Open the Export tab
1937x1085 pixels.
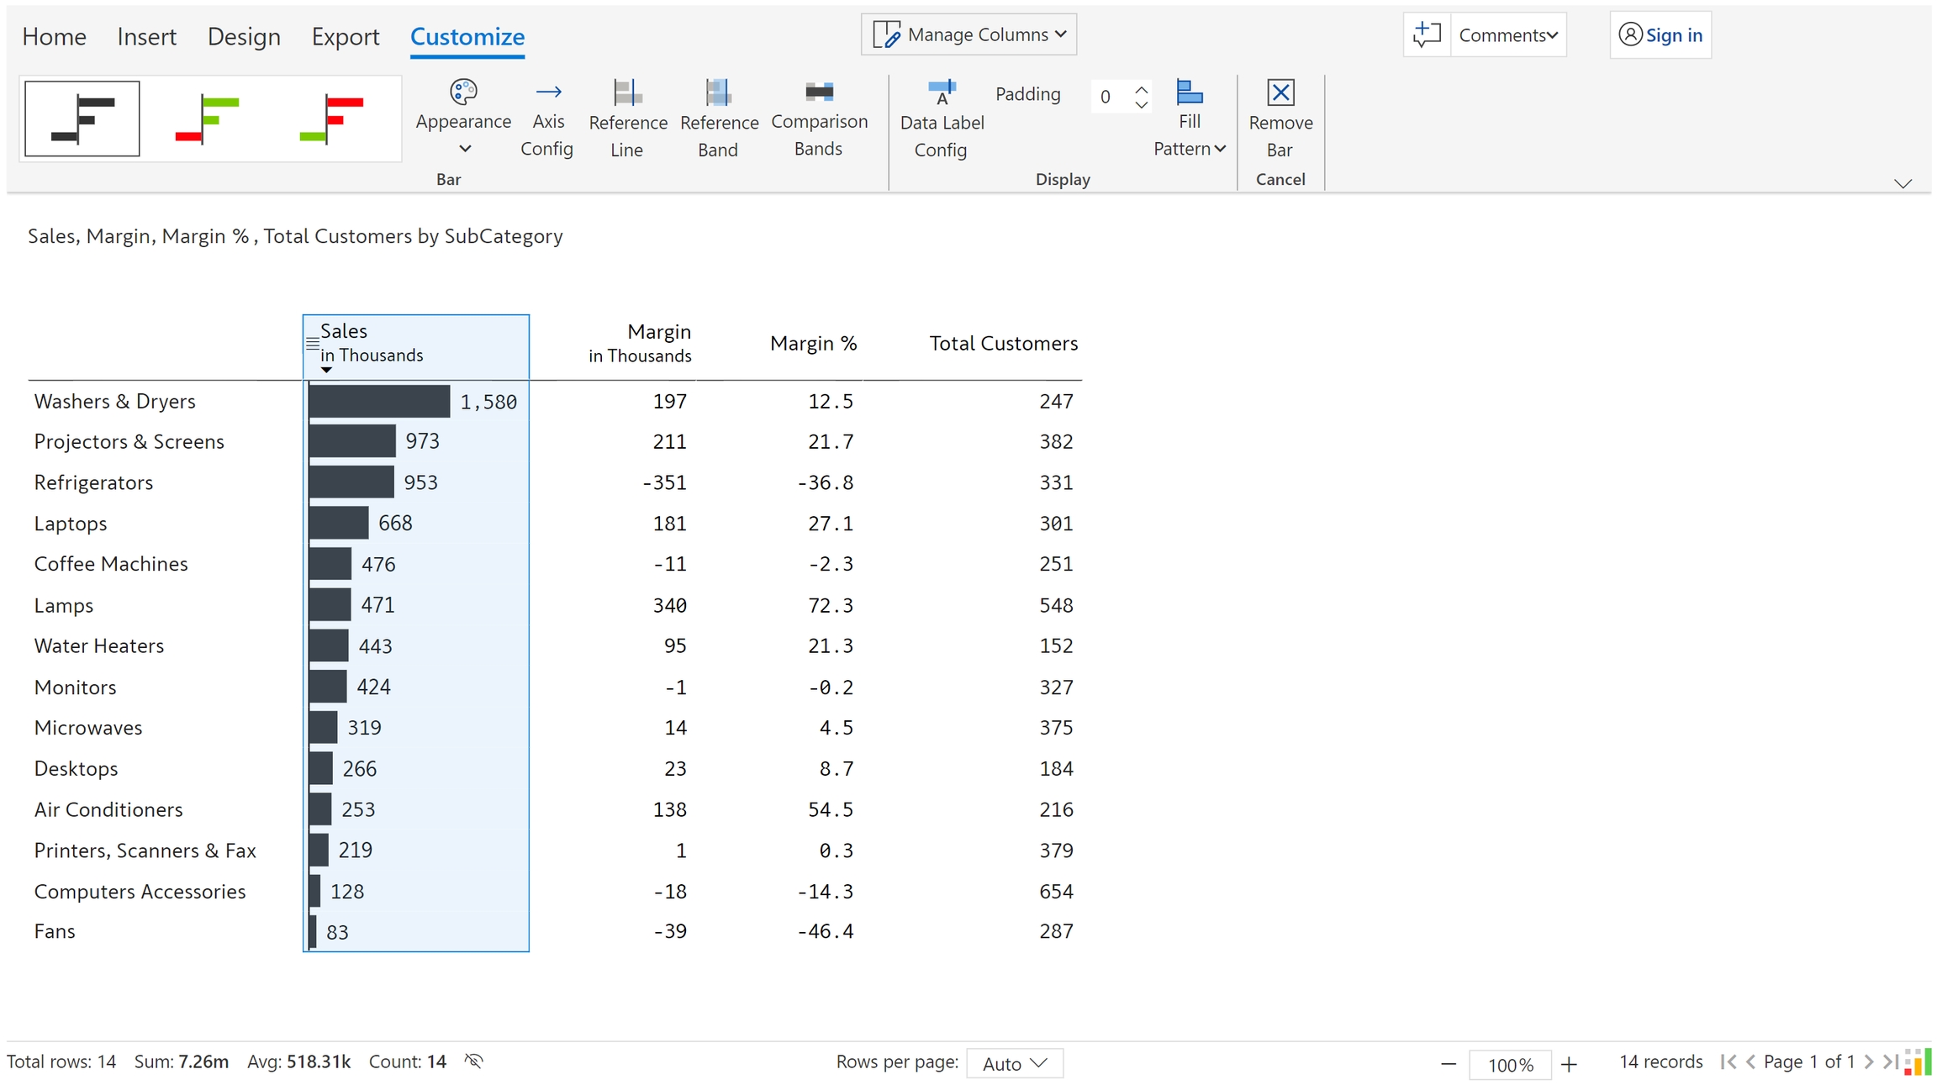(345, 37)
